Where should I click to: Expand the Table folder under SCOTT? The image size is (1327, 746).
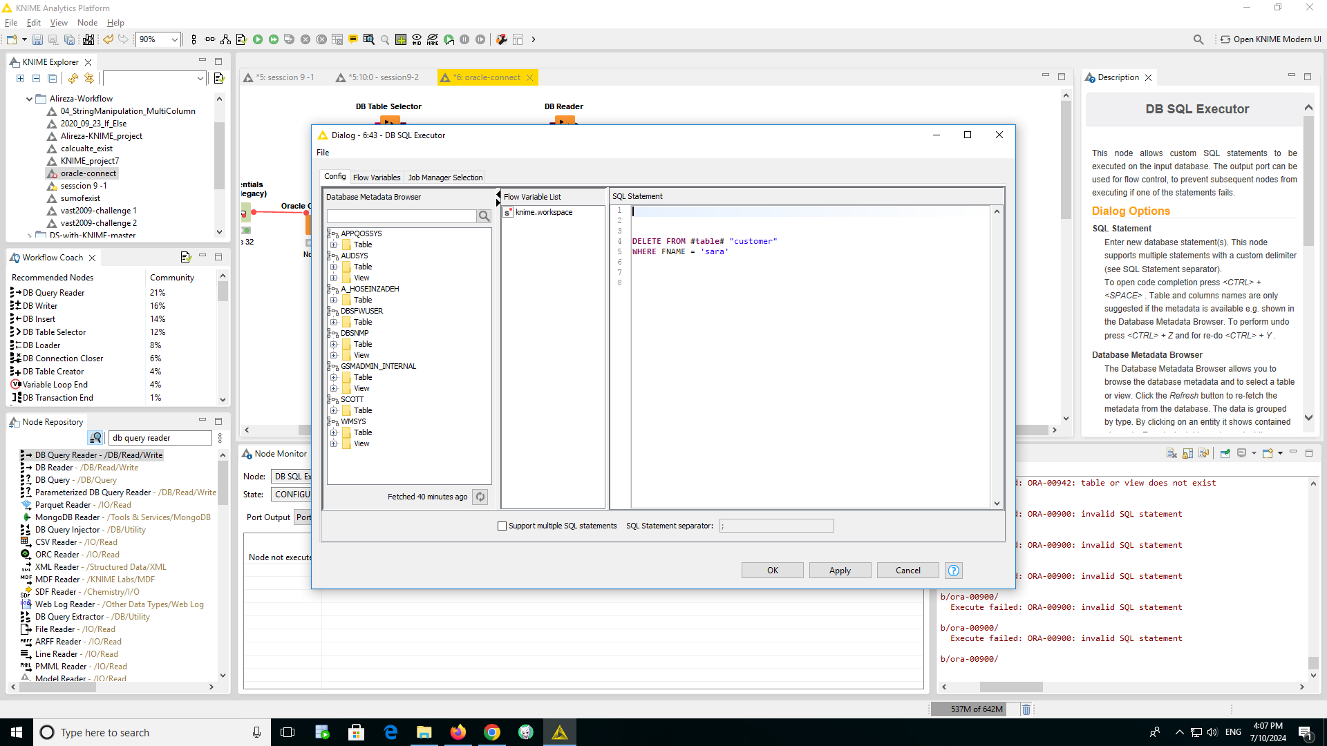(x=334, y=410)
